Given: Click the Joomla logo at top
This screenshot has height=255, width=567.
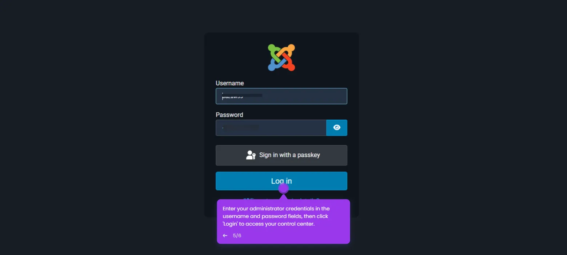Looking at the screenshot, I should pos(281,57).
